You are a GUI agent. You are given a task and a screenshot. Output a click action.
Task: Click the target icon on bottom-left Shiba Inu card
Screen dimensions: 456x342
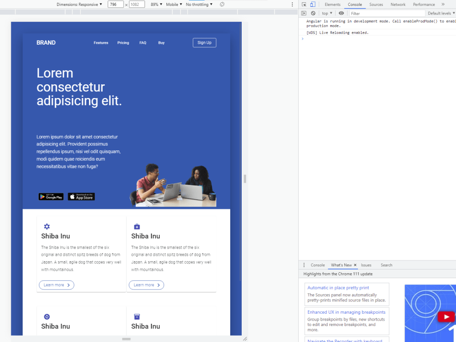tap(47, 316)
